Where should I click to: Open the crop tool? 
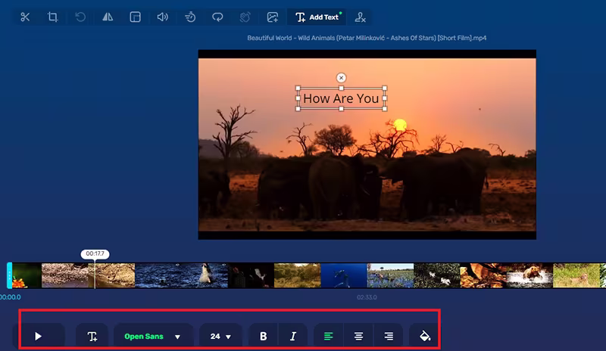coord(52,17)
